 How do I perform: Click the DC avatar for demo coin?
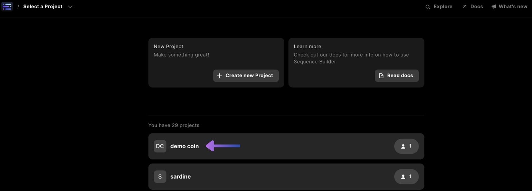(x=160, y=146)
